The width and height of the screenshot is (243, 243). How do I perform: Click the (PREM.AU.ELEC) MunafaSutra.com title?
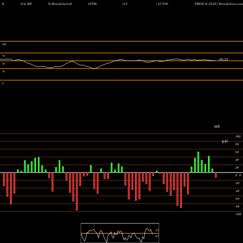tap(218, 4)
